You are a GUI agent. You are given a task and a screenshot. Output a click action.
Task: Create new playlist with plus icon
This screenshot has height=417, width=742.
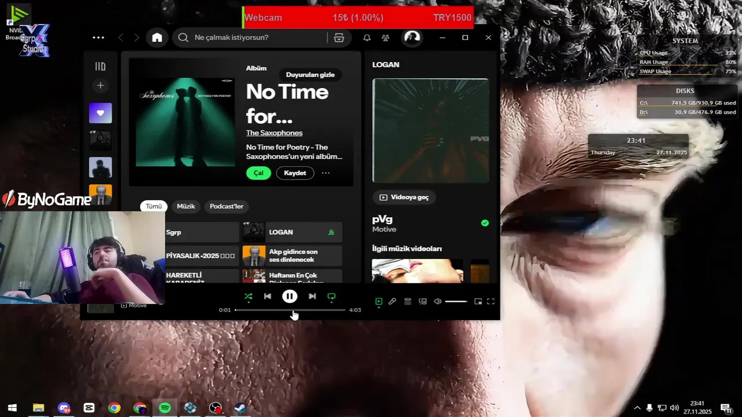tap(100, 86)
